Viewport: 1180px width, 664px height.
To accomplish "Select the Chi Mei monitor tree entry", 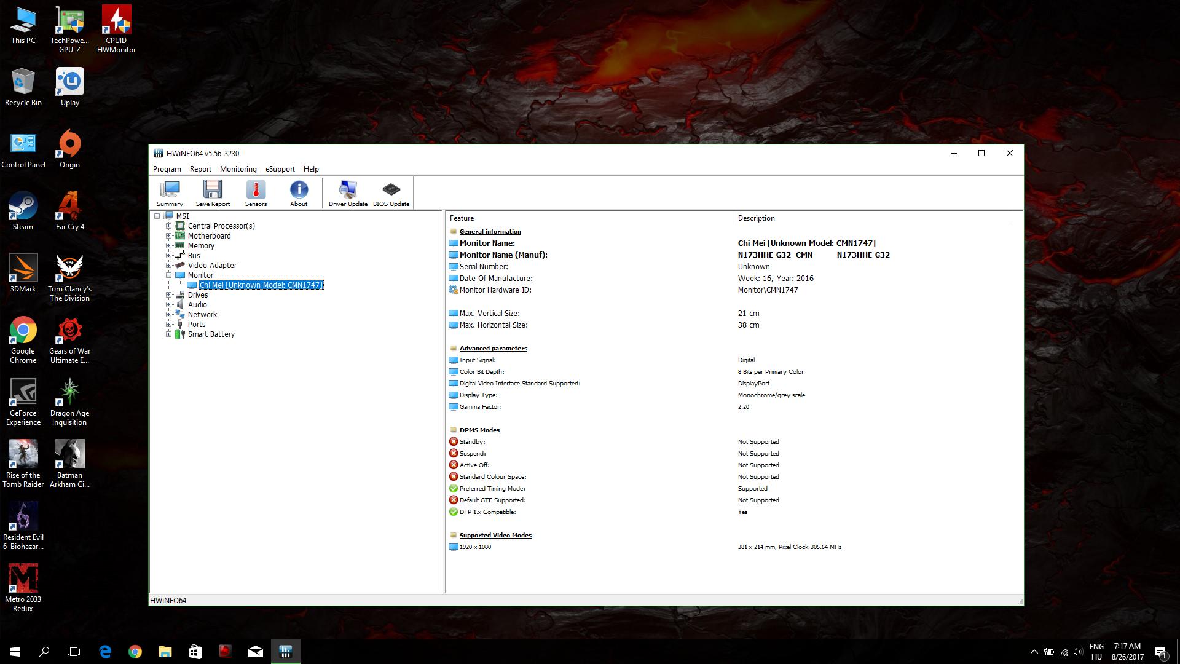I will click(x=261, y=285).
